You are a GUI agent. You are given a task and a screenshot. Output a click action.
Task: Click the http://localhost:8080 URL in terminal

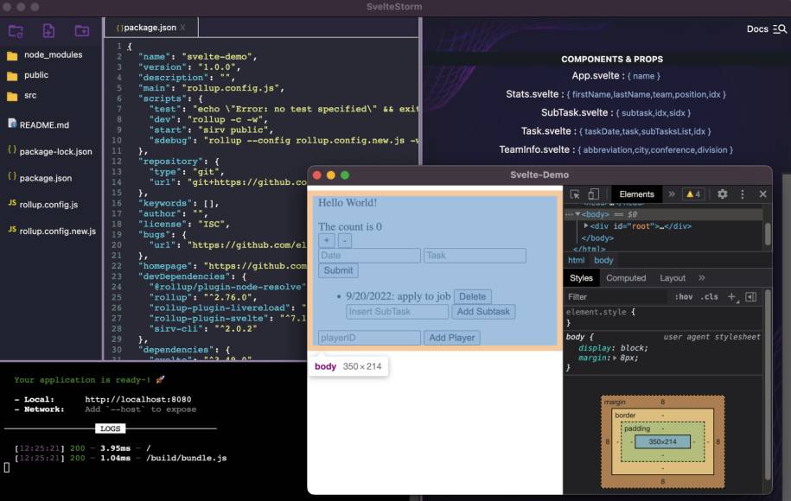pos(137,399)
